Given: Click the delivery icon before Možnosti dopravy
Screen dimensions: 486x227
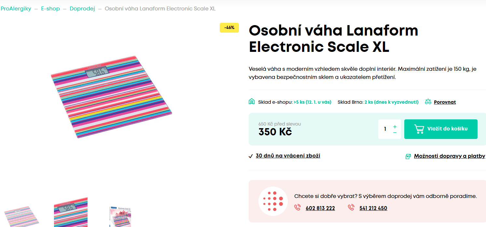Looking at the screenshot, I should (x=408, y=156).
